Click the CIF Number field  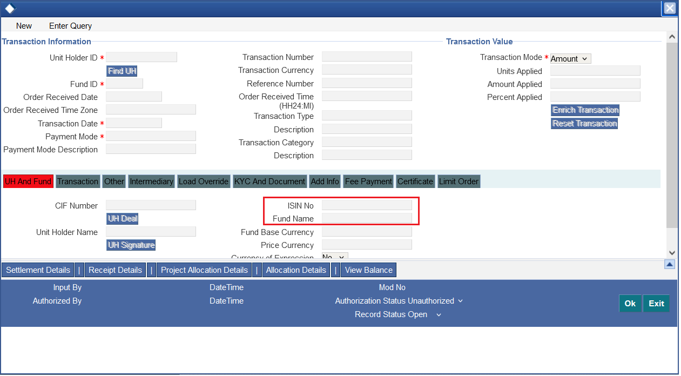(151, 205)
